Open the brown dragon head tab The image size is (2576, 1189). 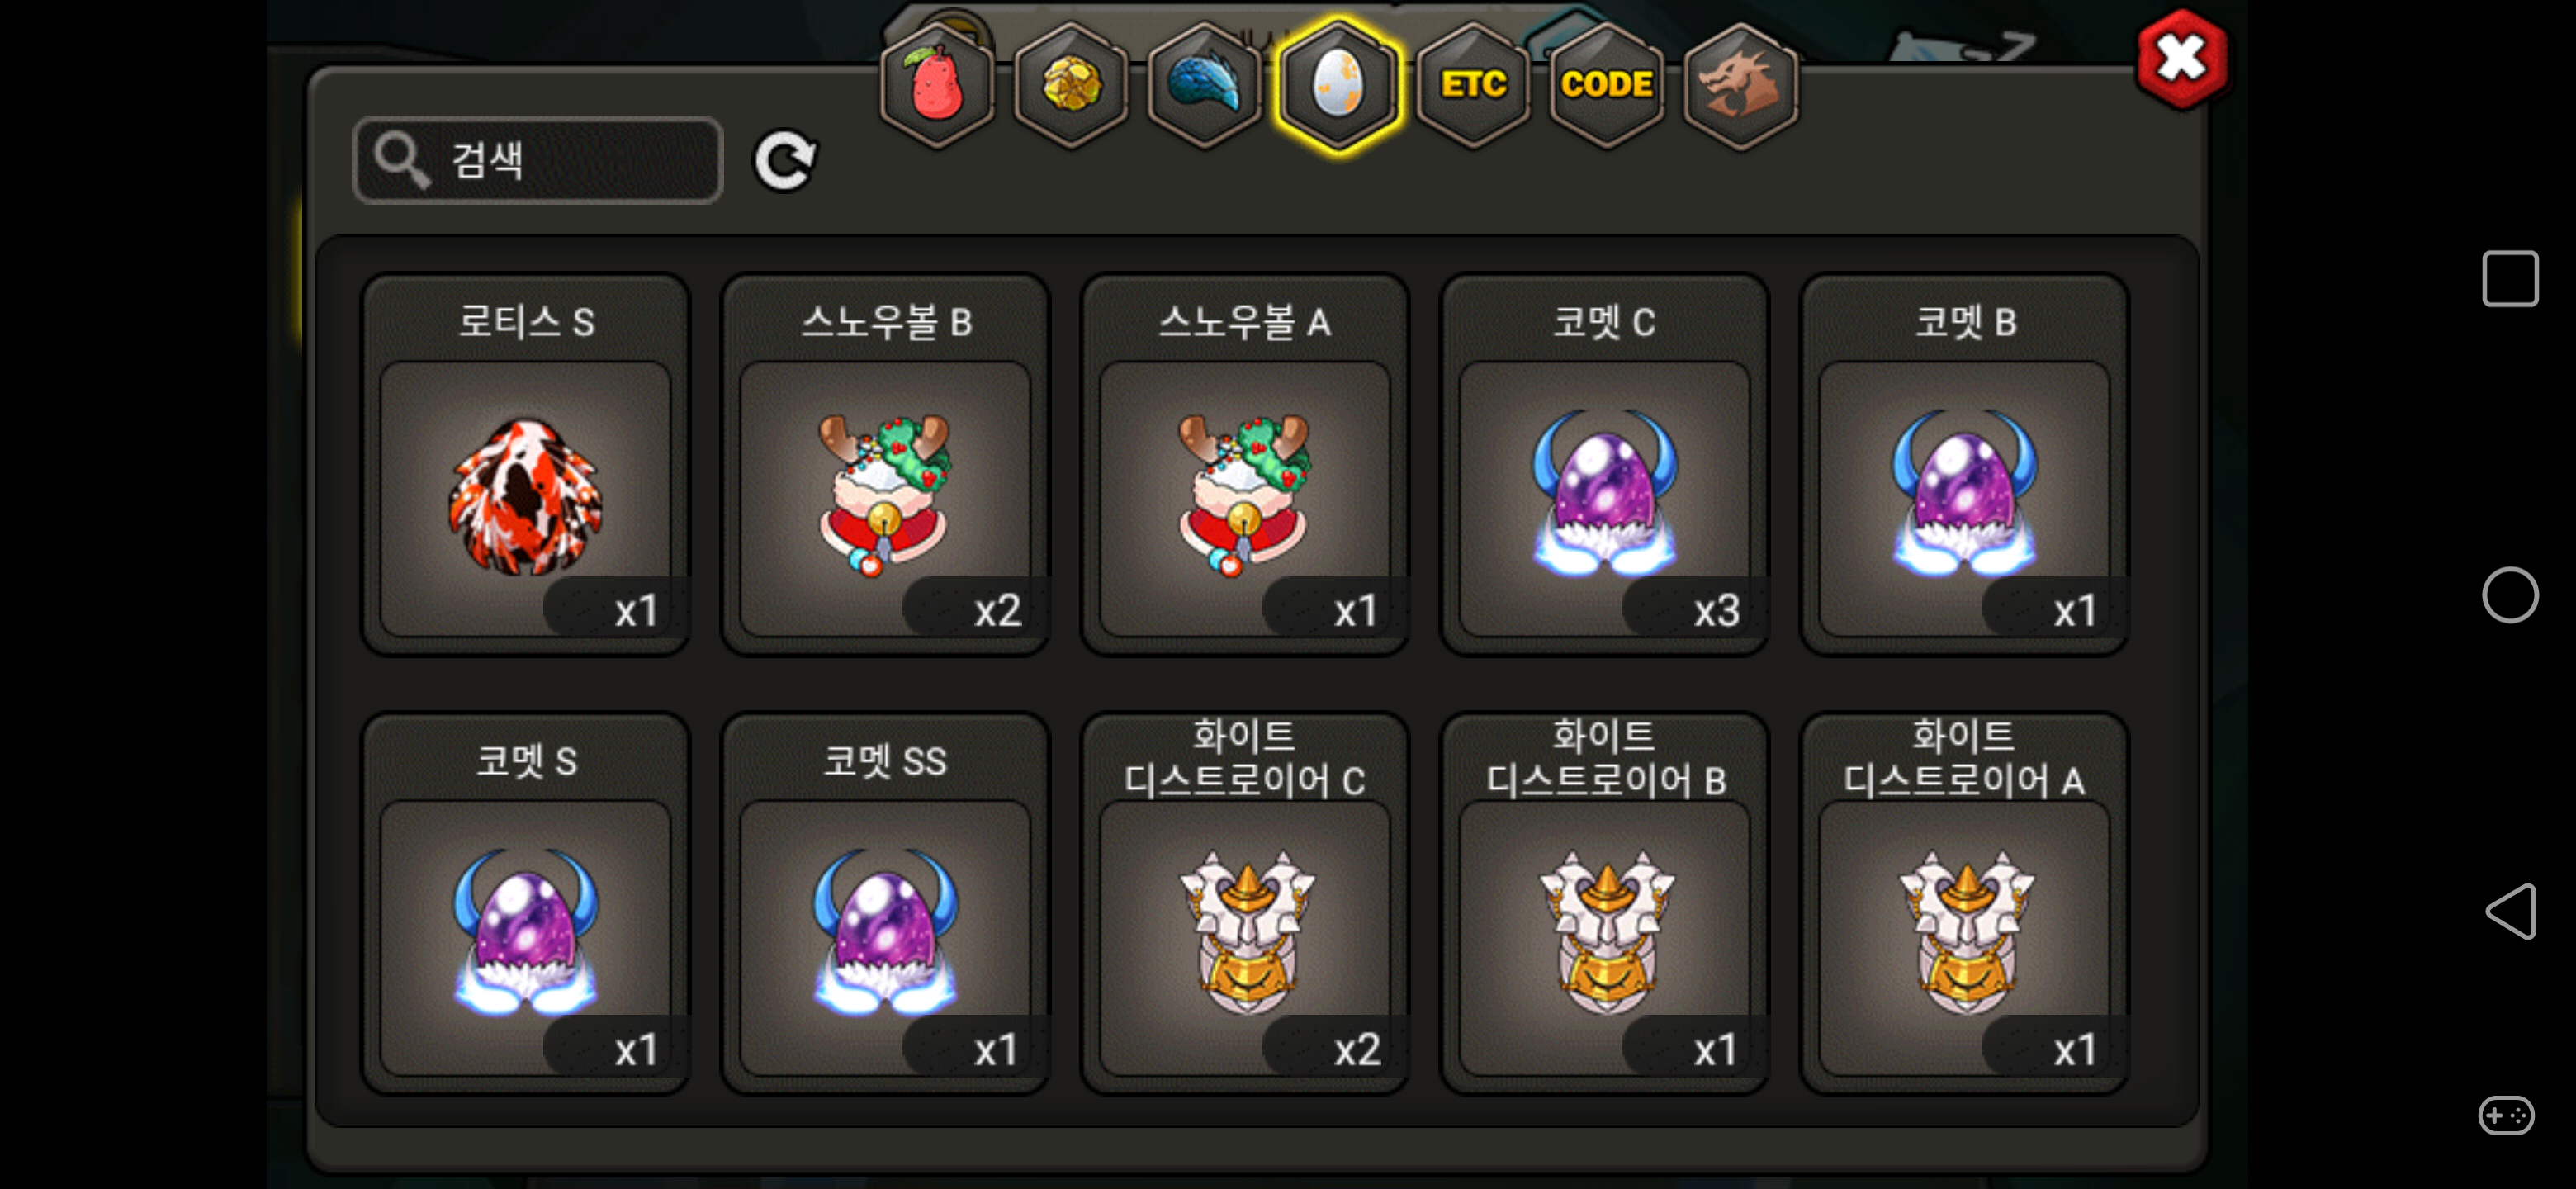click(x=1741, y=85)
